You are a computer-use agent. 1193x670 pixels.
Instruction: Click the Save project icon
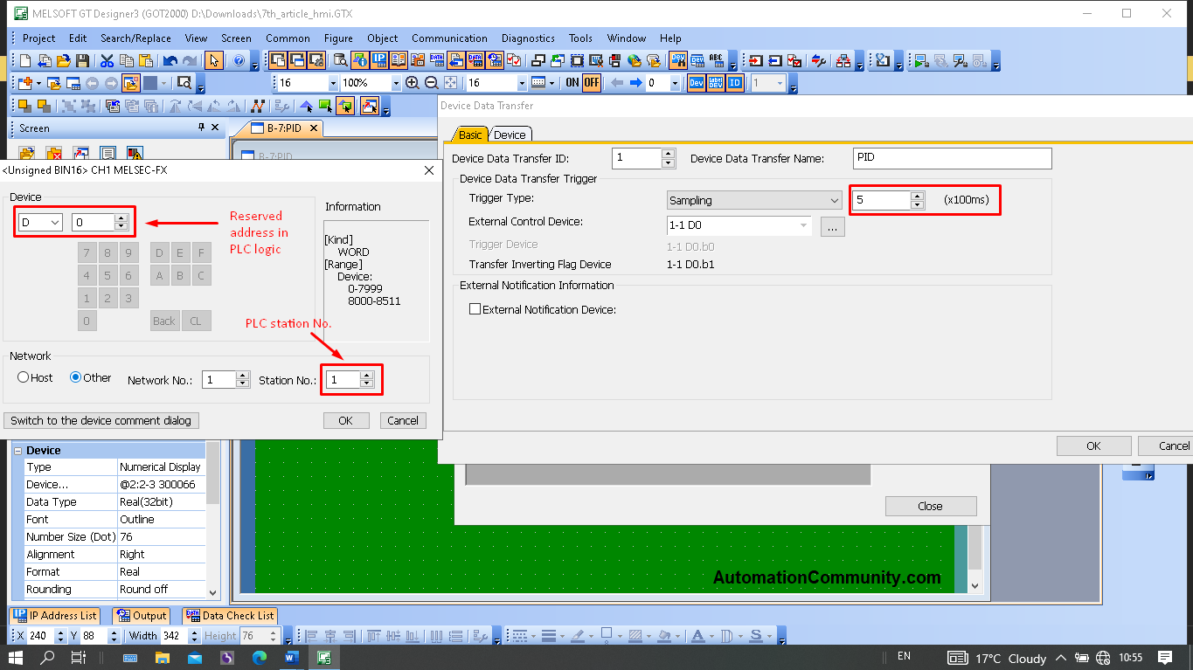(x=83, y=61)
